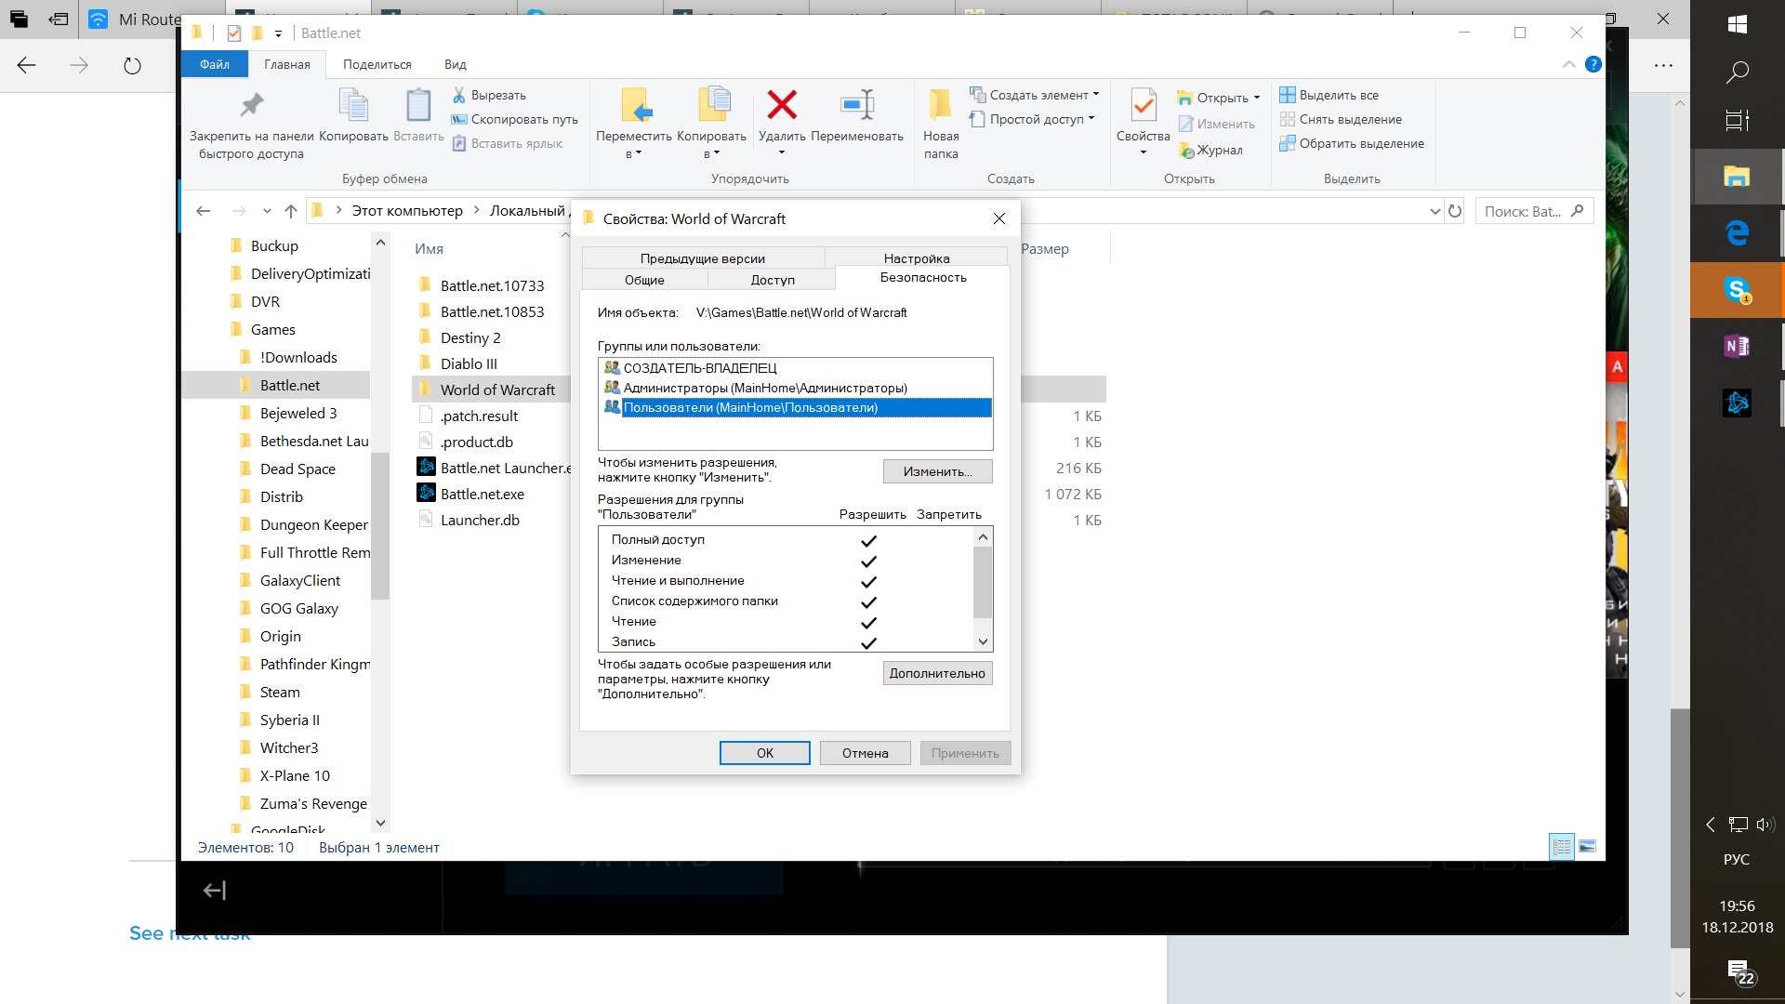Screen dimensions: 1785x1004
Task: Expand the Настройка tab options
Action: [917, 258]
